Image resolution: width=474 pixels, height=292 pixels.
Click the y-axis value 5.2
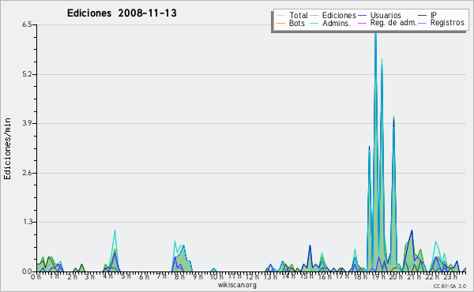point(27,74)
